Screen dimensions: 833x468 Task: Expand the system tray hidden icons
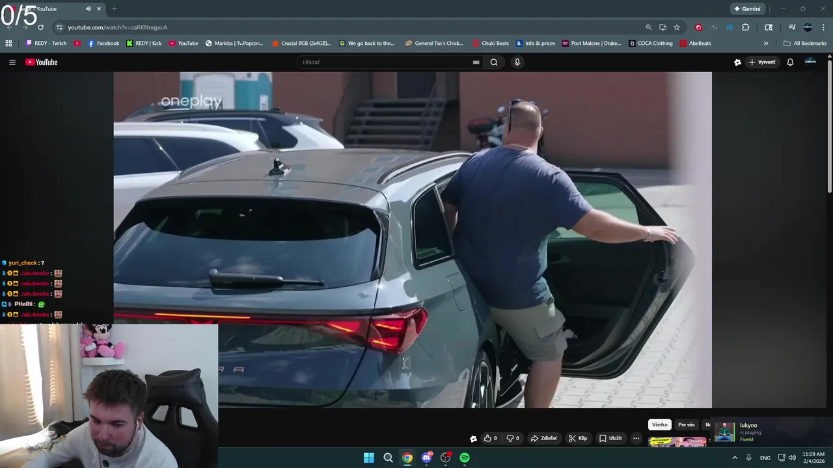tap(735, 458)
